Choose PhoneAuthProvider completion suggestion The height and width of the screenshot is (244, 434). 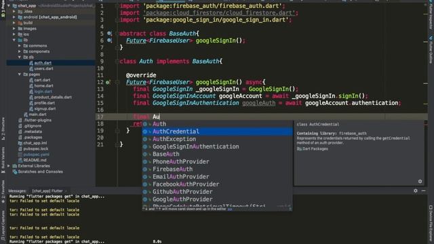coord(217,161)
